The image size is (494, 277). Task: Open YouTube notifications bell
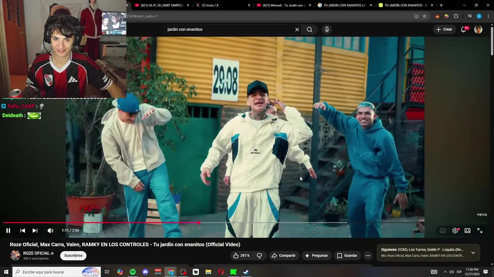[x=464, y=30]
